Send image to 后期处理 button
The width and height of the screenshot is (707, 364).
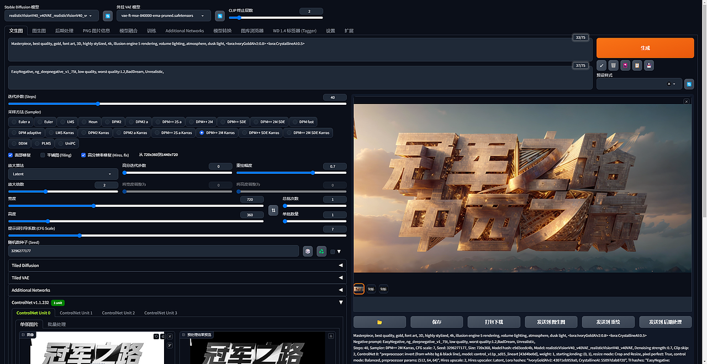click(665, 322)
